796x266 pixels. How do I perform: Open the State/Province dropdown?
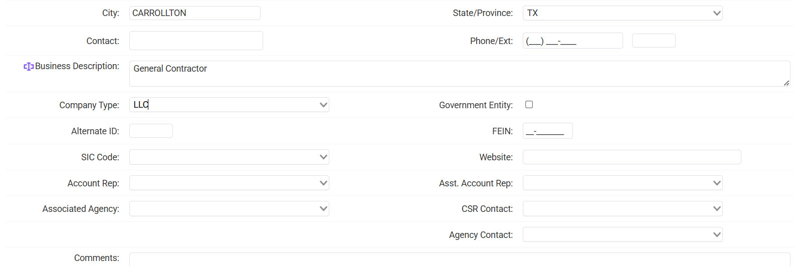tap(622, 13)
